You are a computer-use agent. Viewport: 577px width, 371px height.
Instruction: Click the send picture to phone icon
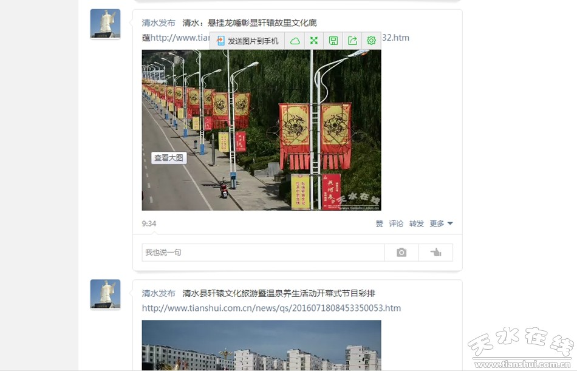[x=220, y=41]
